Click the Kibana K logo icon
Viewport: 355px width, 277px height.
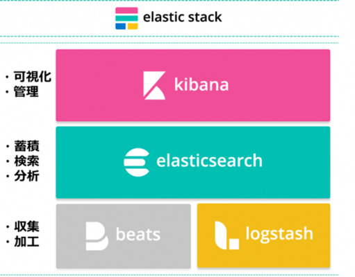[x=154, y=85]
